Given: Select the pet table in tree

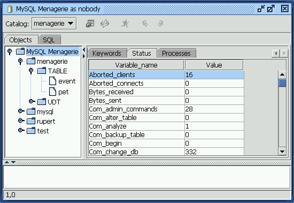Looking at the screenshot, I should point(64,92).
